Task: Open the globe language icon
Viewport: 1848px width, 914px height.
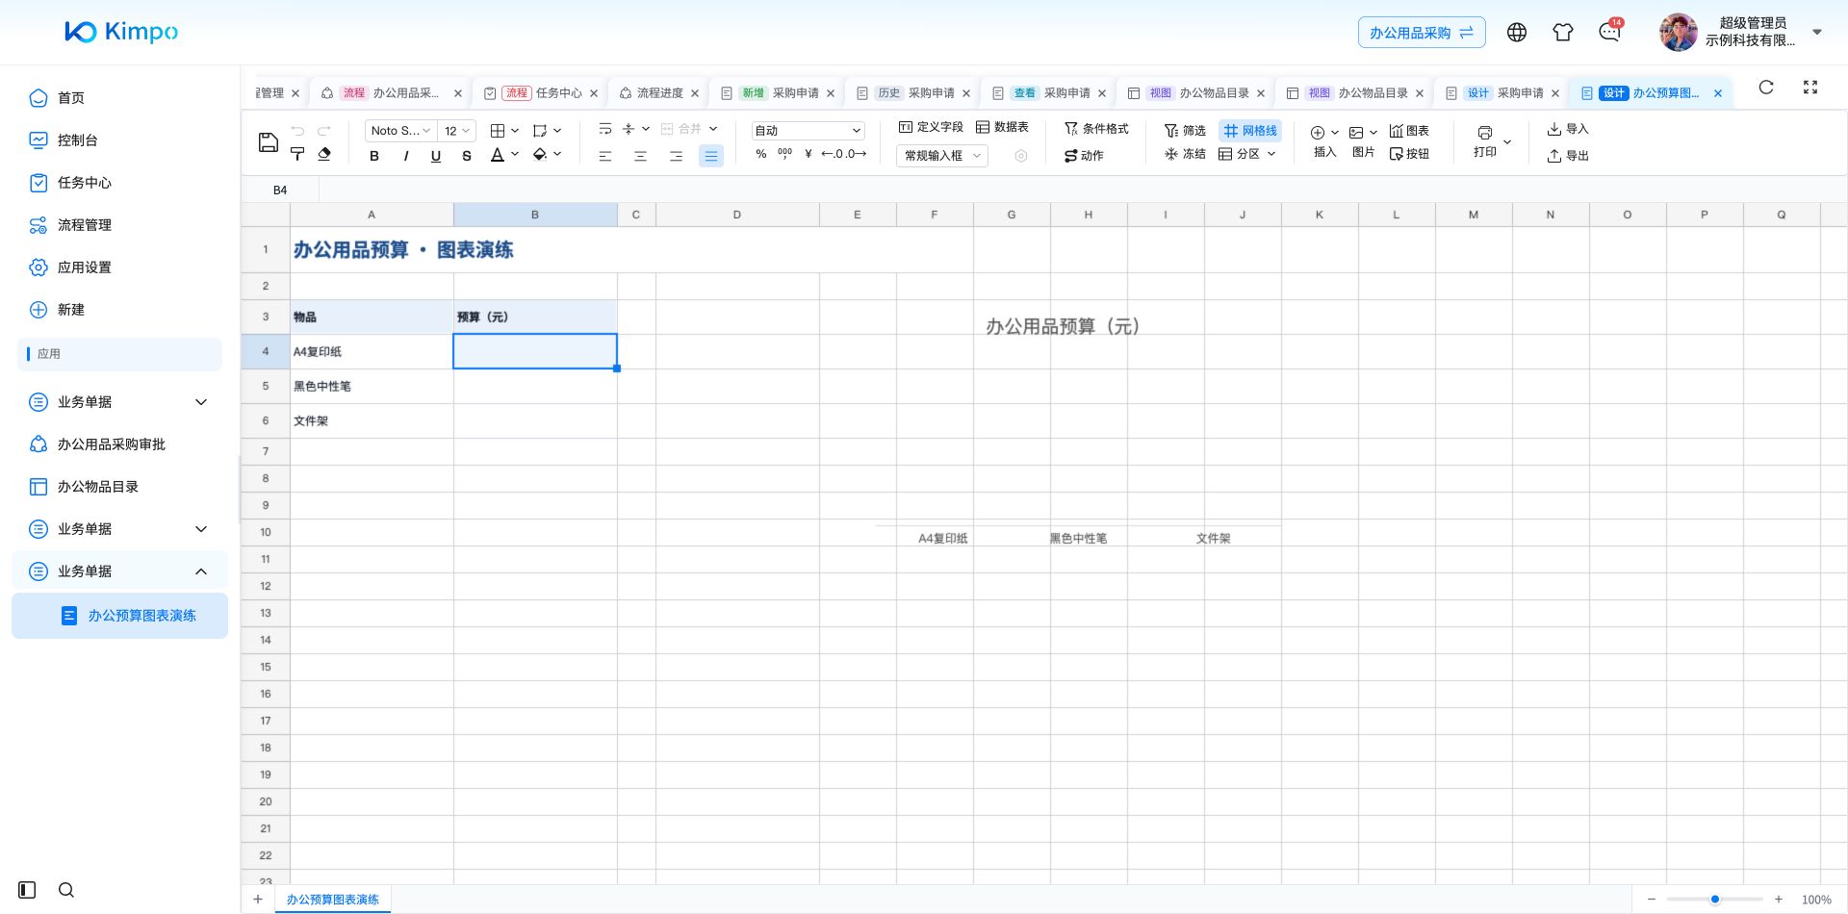Action: 1517,33
